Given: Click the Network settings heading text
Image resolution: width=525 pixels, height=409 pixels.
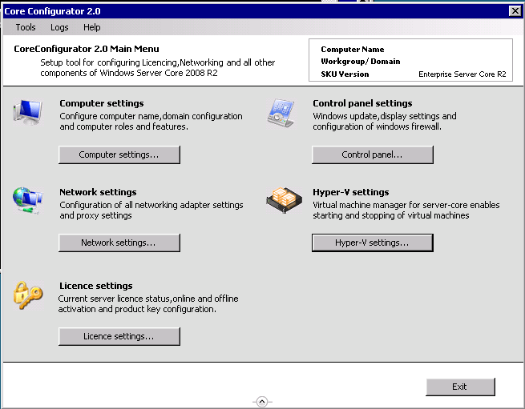Looking at the screenshot, I should pyautogui.click(x=98, y=192).
